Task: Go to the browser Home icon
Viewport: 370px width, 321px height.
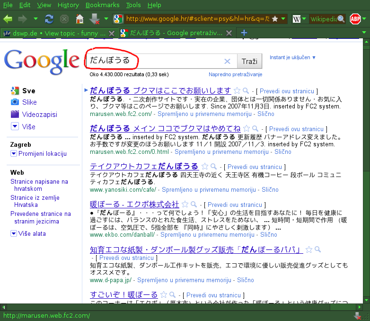Action: click(x=80, y=19)
